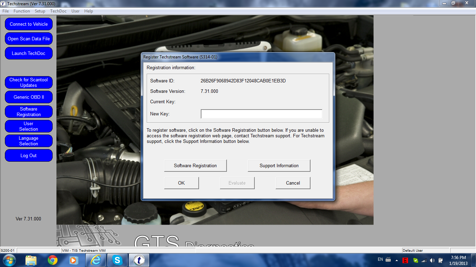Open Google Chrome from the taskbar
The width and height of the screenshot is (476, 267).
coord(53,260)
